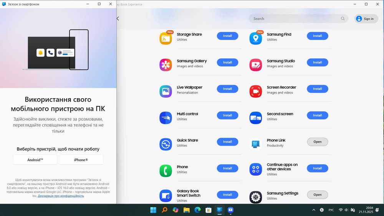The image size is (384, 216).
Task: Open the Windows Start menu
Action: pyautogui.click(x=153, y=210)
